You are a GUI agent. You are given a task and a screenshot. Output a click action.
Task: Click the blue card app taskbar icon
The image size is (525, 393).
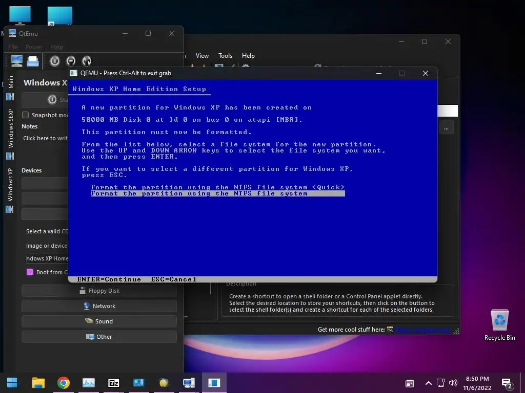pyautogui.click(x=138, y=383)
